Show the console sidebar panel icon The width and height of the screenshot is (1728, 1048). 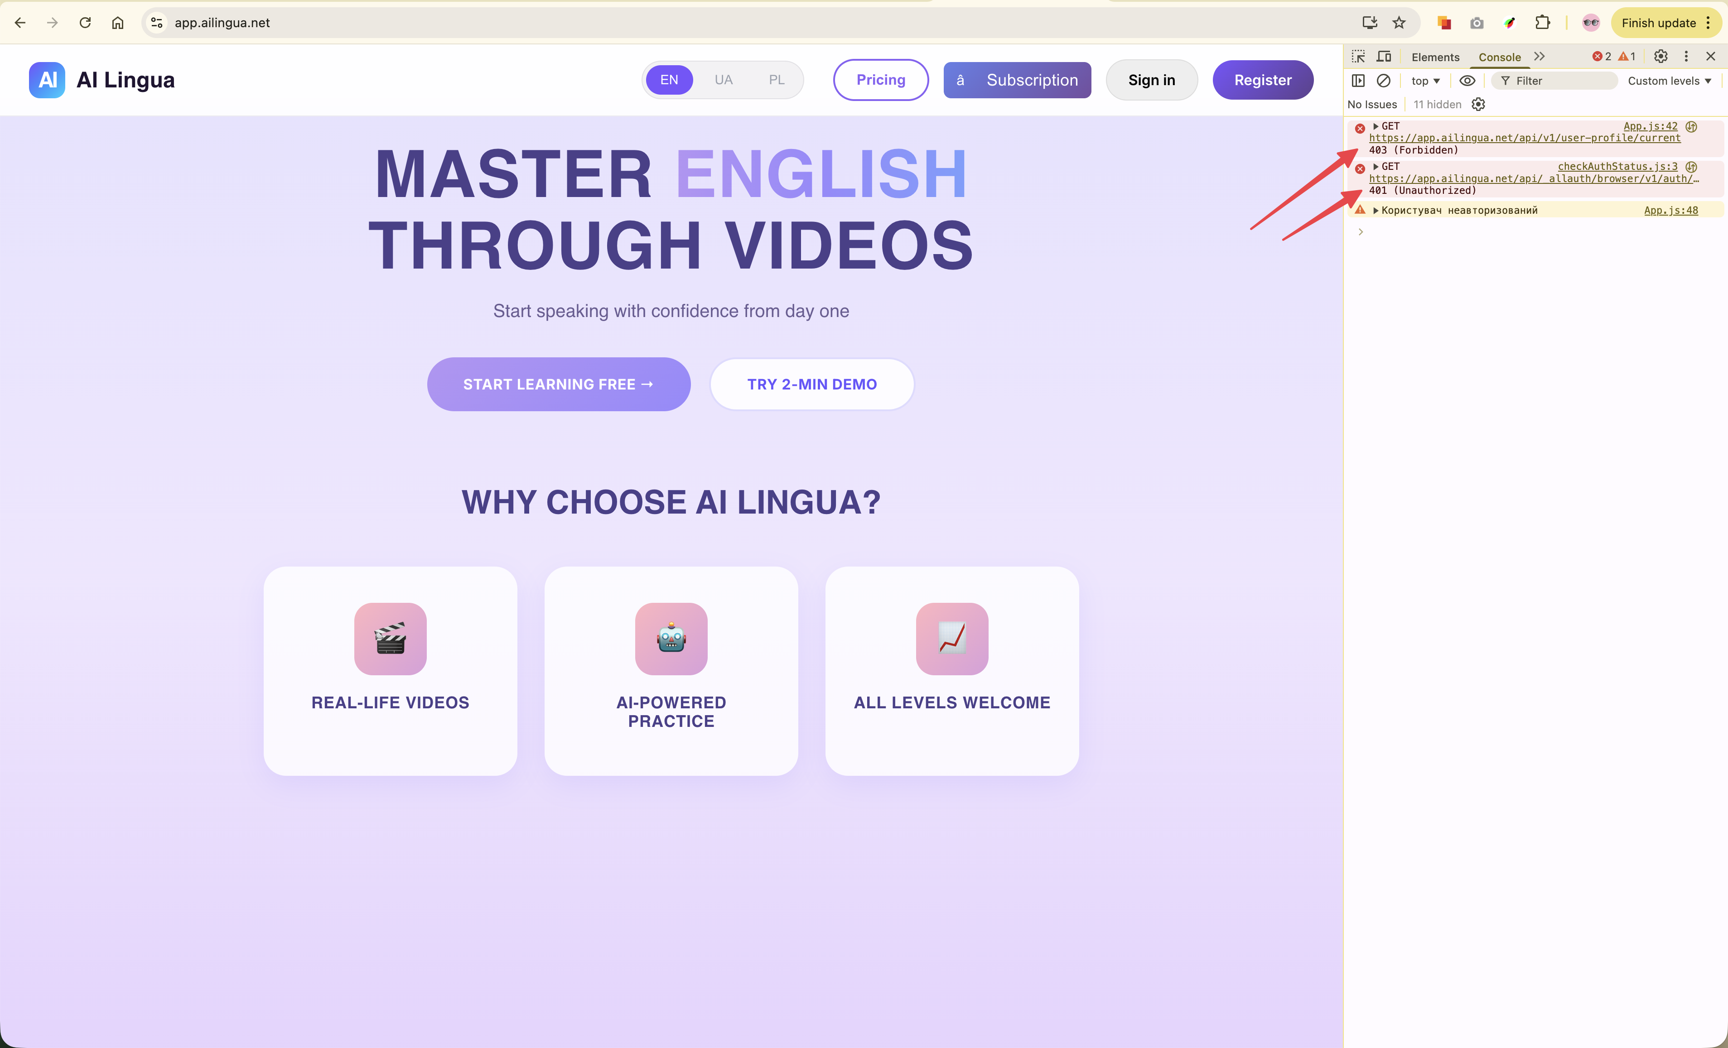[x=1358, y=81]
